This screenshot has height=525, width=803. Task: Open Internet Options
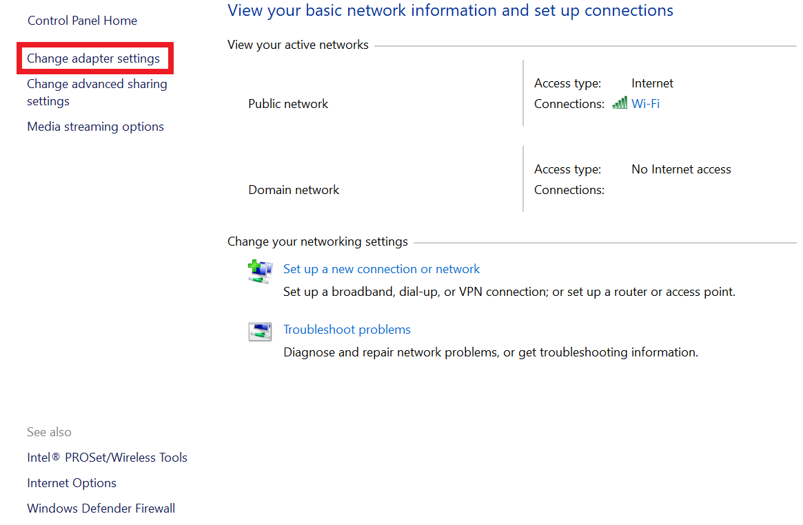[x=72, y=483]
